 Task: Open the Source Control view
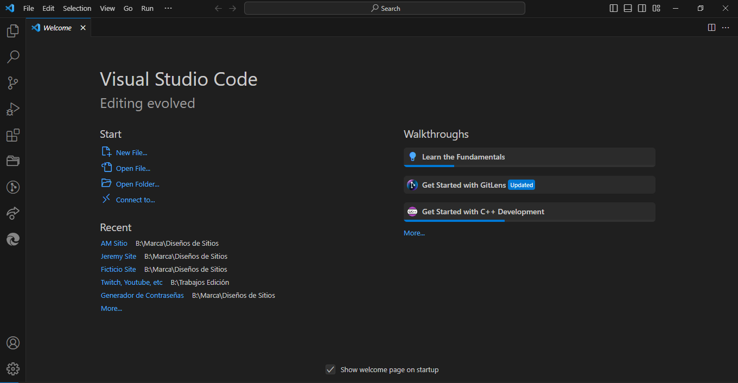click(12, 83)
